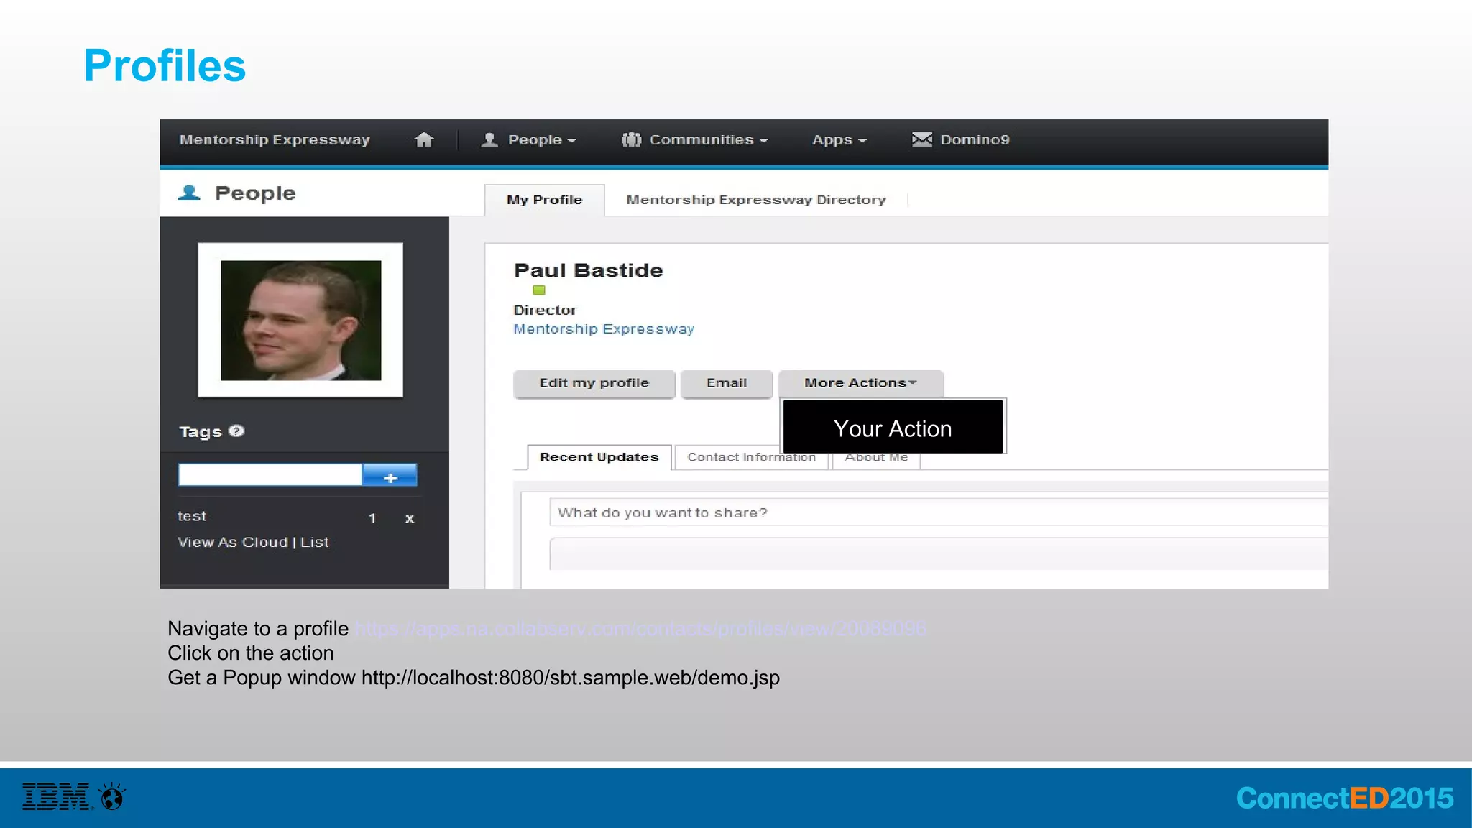1472x828 pixels.
Task: Remove the 'test' tag with x
Action: (x=410, y=518)
